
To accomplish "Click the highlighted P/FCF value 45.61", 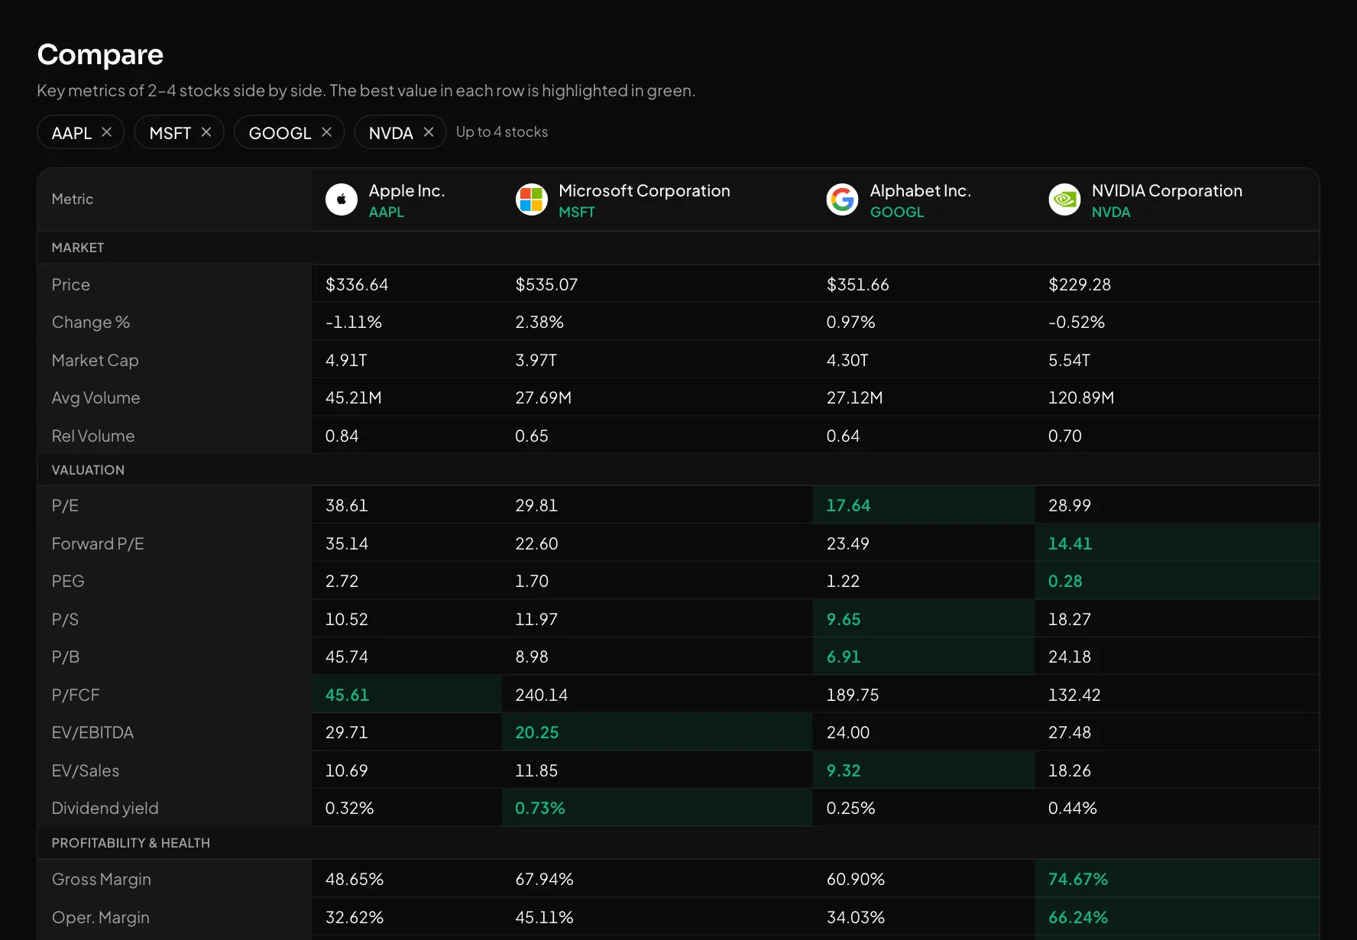I will click(x=347, y=695).
